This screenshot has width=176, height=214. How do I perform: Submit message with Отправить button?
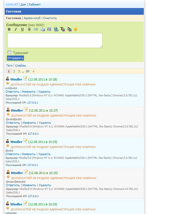[16, 58]
